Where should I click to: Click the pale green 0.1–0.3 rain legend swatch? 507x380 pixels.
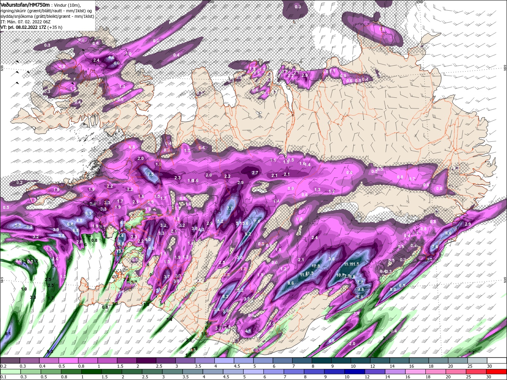pos(10,372)
